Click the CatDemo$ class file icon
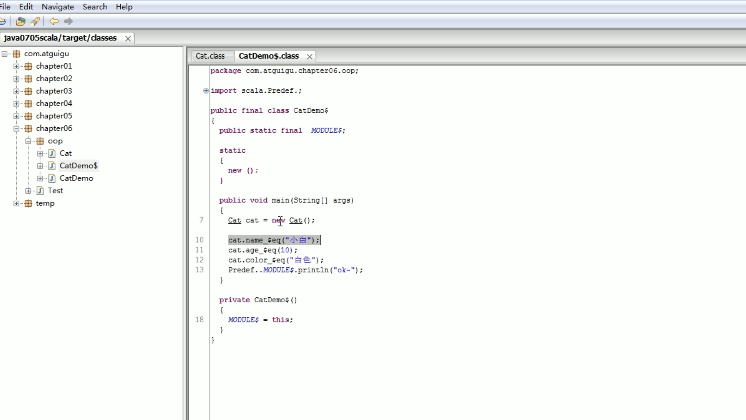746x420 pixels. (x=52, y=166)
